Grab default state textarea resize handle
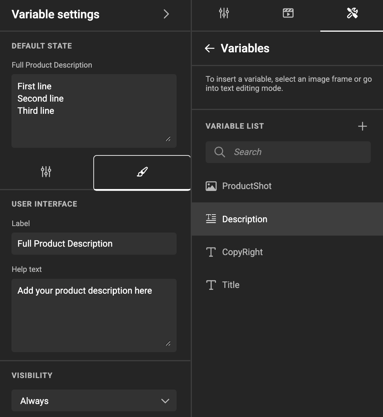 pos(168,139)
